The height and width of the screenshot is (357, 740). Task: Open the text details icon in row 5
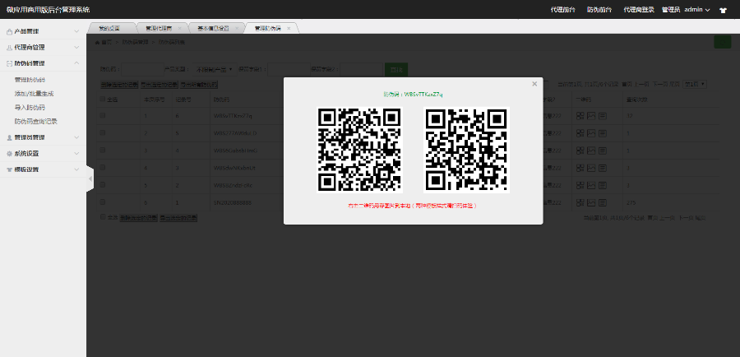603,185
